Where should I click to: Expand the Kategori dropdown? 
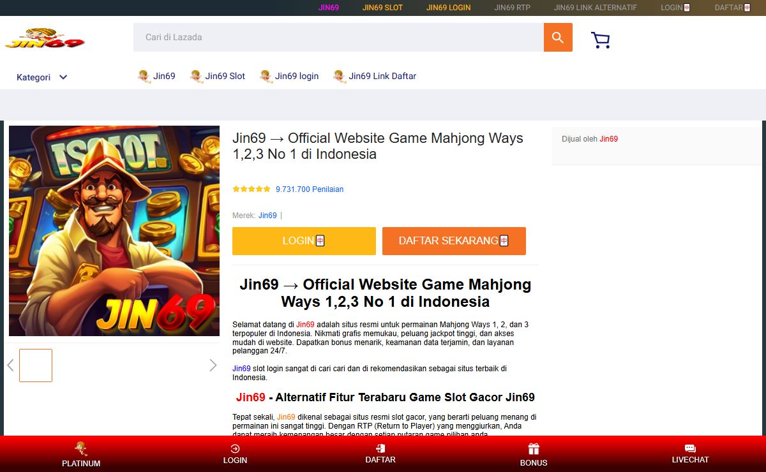click(42, 77)
